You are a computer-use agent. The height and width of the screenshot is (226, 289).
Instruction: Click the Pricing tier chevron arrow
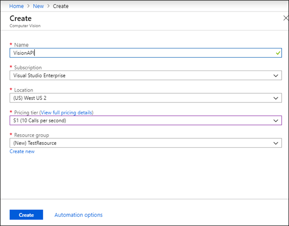click(276, 120)
